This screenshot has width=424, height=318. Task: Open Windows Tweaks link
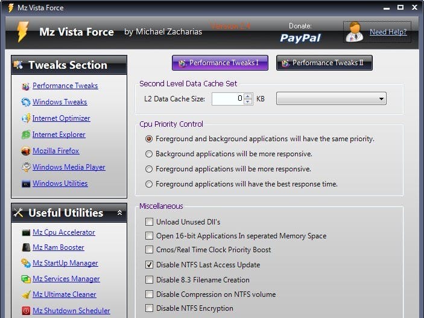coord(60,102)
